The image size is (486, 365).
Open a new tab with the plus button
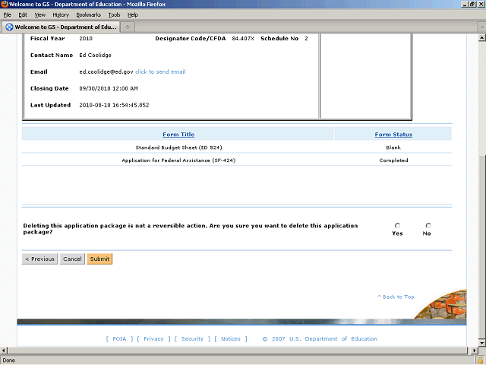(128, 27)
